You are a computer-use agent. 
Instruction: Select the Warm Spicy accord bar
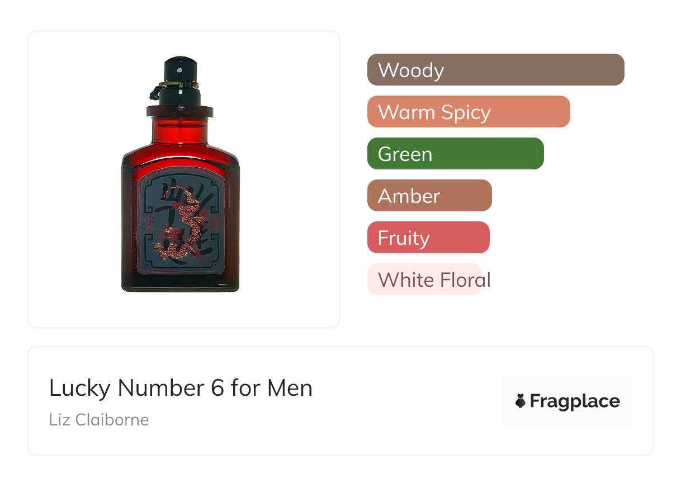469,112
